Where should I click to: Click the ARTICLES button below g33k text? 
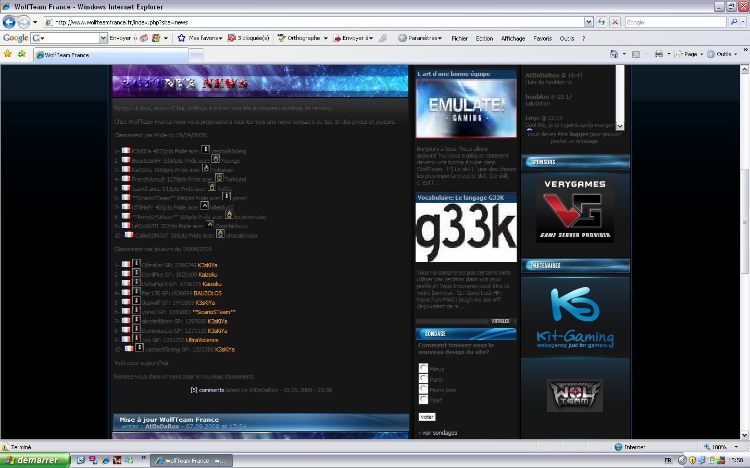pyautogui.click(x=501, y=321)
